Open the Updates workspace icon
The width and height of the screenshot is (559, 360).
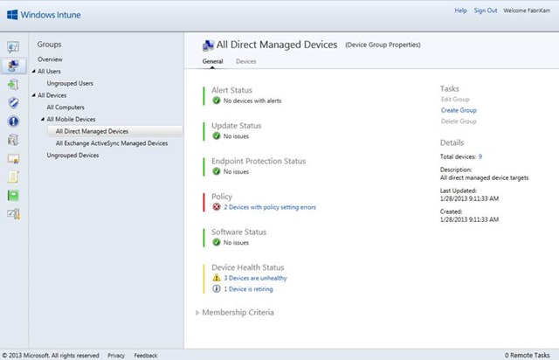click(13, 85)
